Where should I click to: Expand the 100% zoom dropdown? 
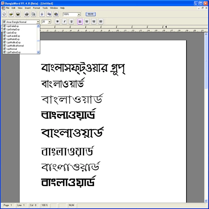tap(79, 14)
